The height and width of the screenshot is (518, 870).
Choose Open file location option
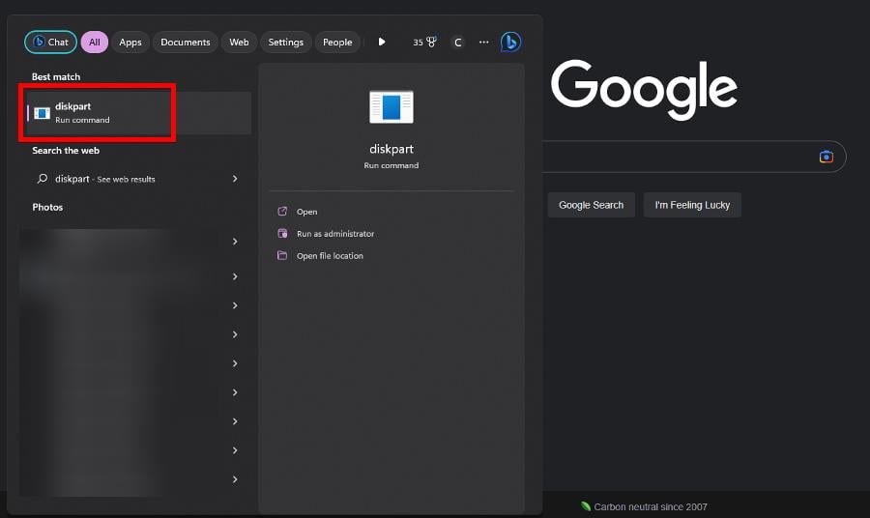pyautogui.click(x=330, y=256)
